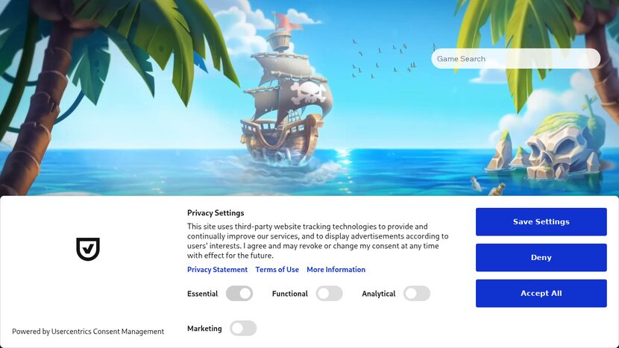Click the Game Search field
Screen dimensions: 619x348
tap(515, 59)
